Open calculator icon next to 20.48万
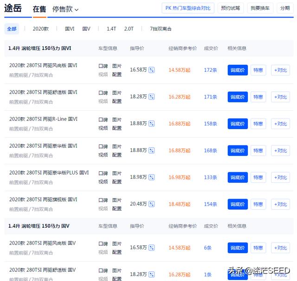297x281 pixels. (x=152, y=204)
